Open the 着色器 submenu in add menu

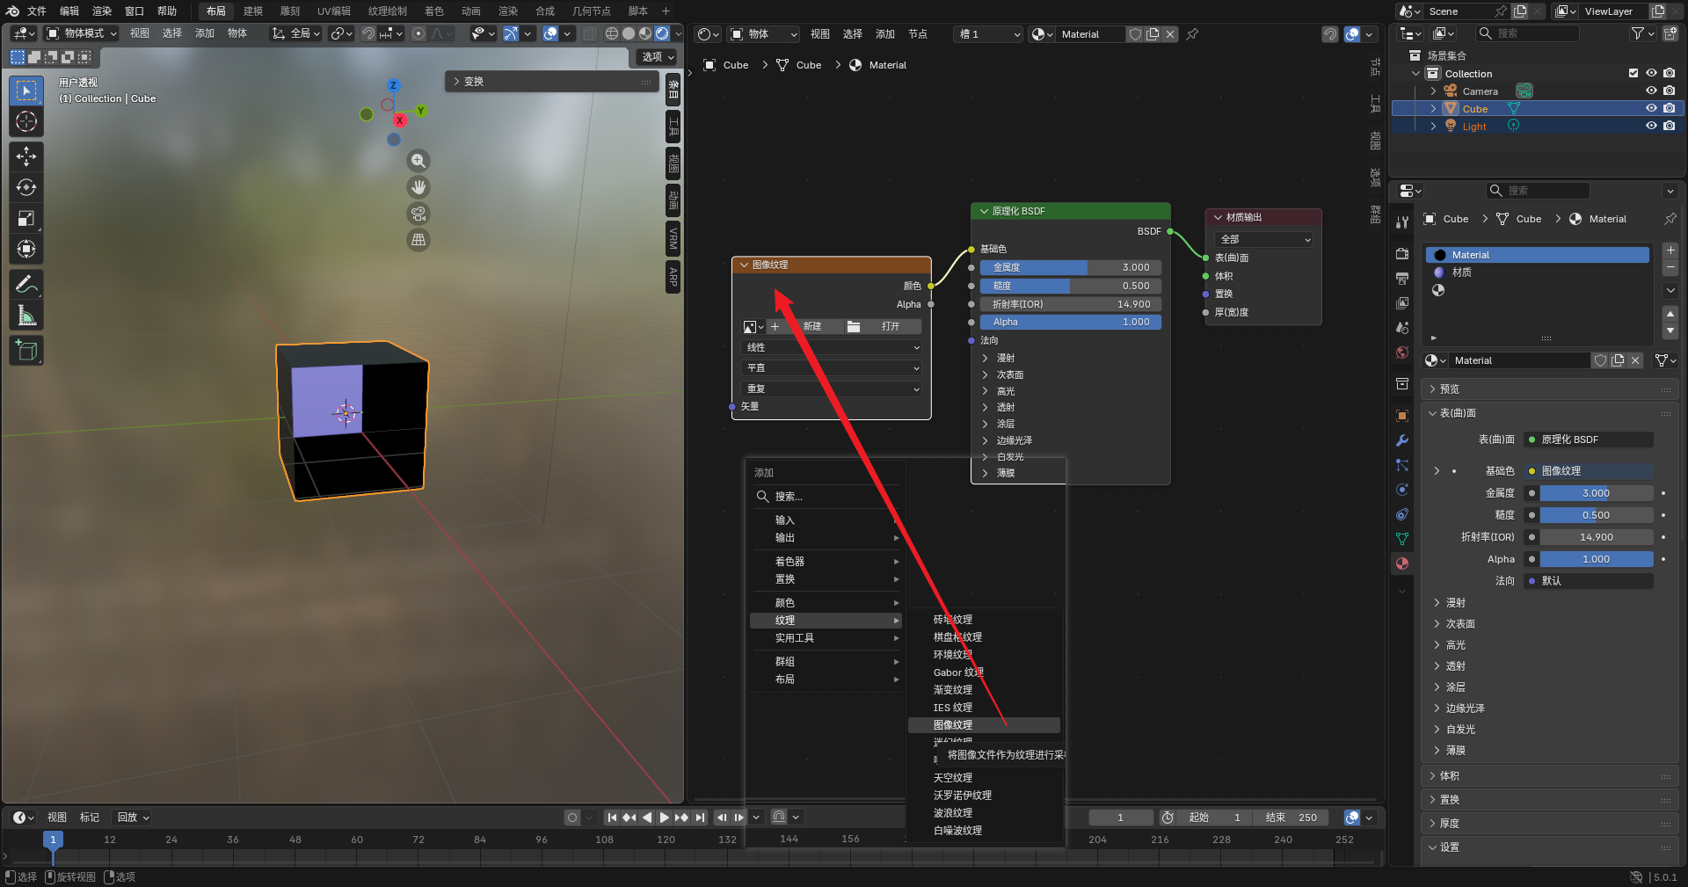826,561
